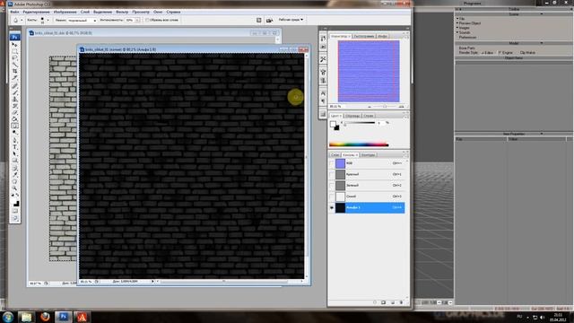Change screen mode button in toolbox
574x323 pixels.
(14, 218)
